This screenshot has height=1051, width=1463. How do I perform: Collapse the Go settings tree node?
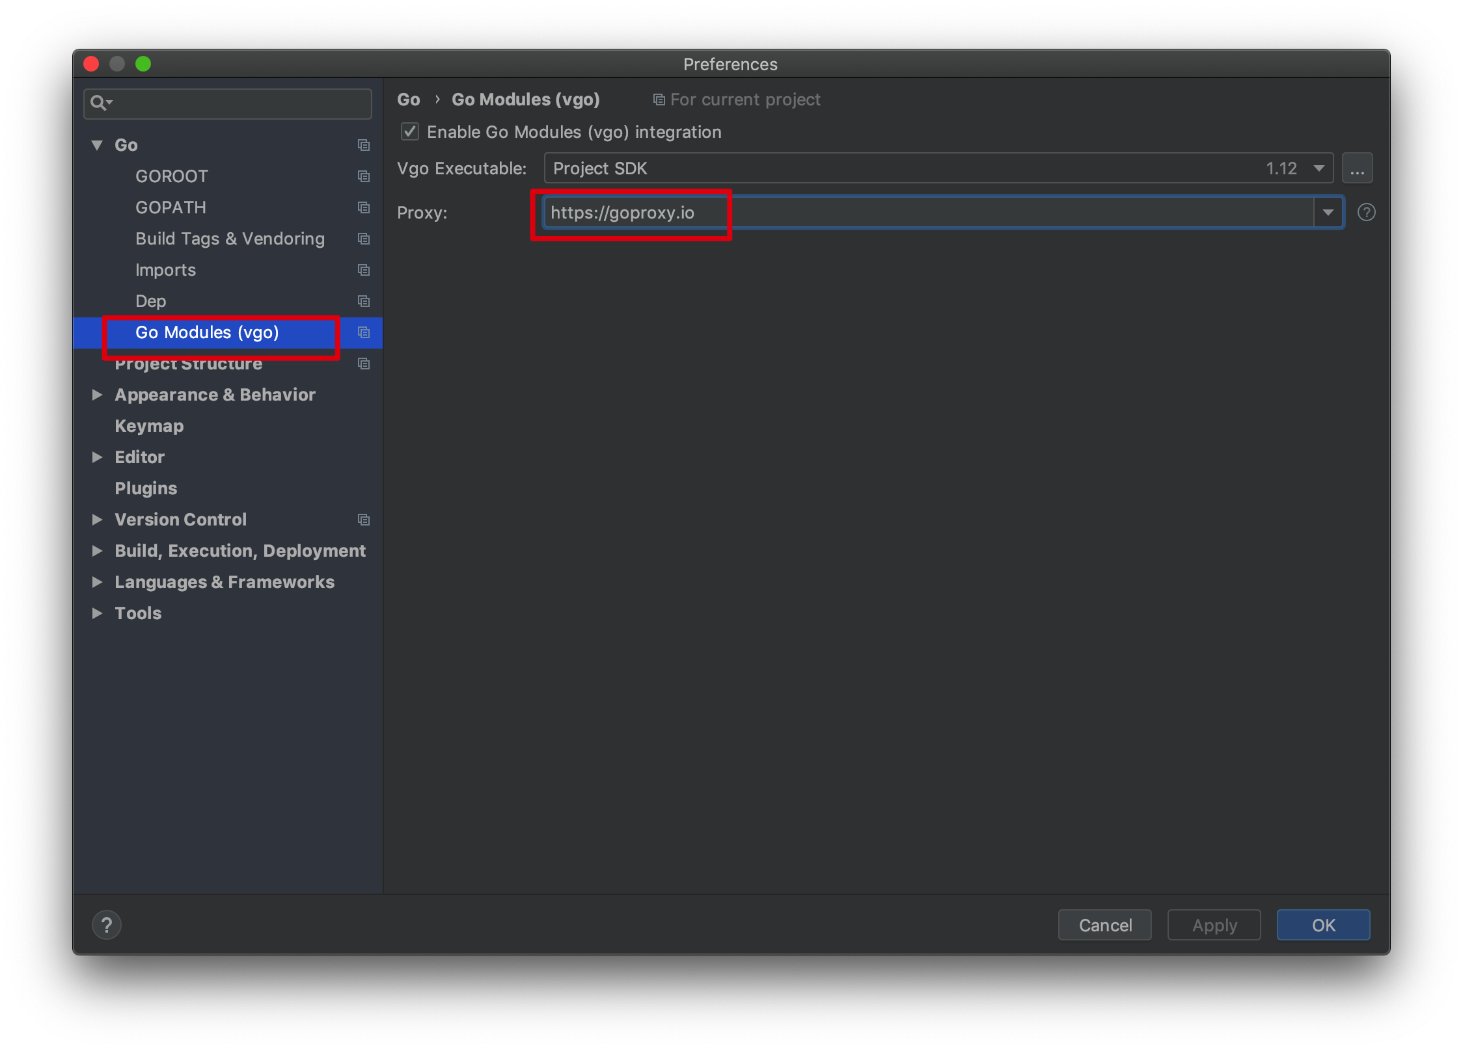pos(98,145)
